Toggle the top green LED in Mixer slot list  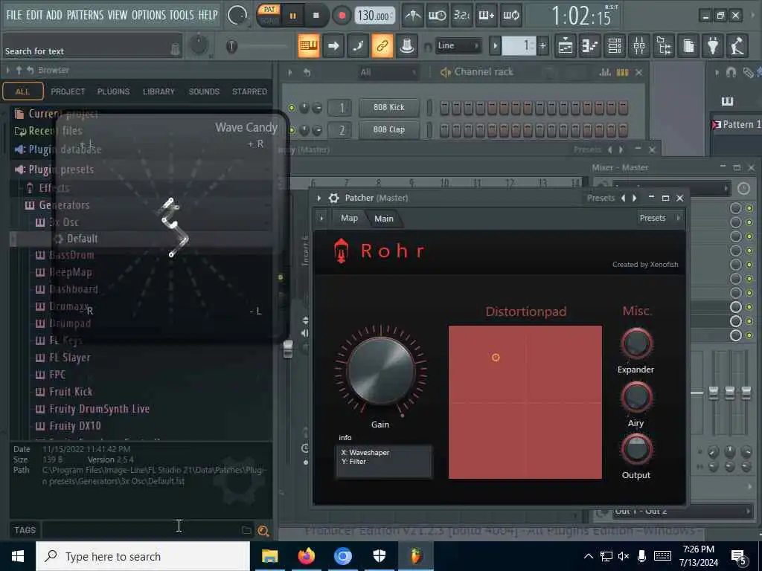pyautogui.click(x=749, y=208)
